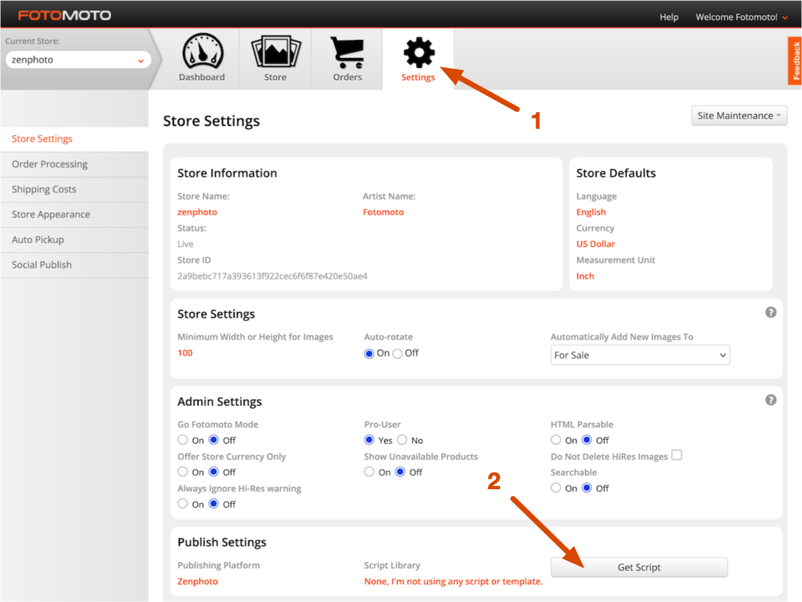Check Do Not Delete HiRes Images box

676,455
